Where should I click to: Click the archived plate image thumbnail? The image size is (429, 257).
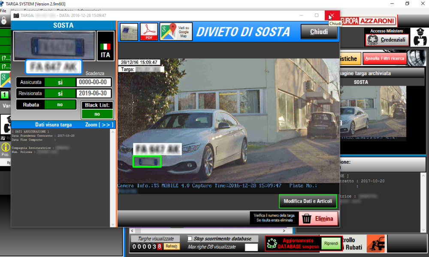pyautogui.click(x=372, y=111)
